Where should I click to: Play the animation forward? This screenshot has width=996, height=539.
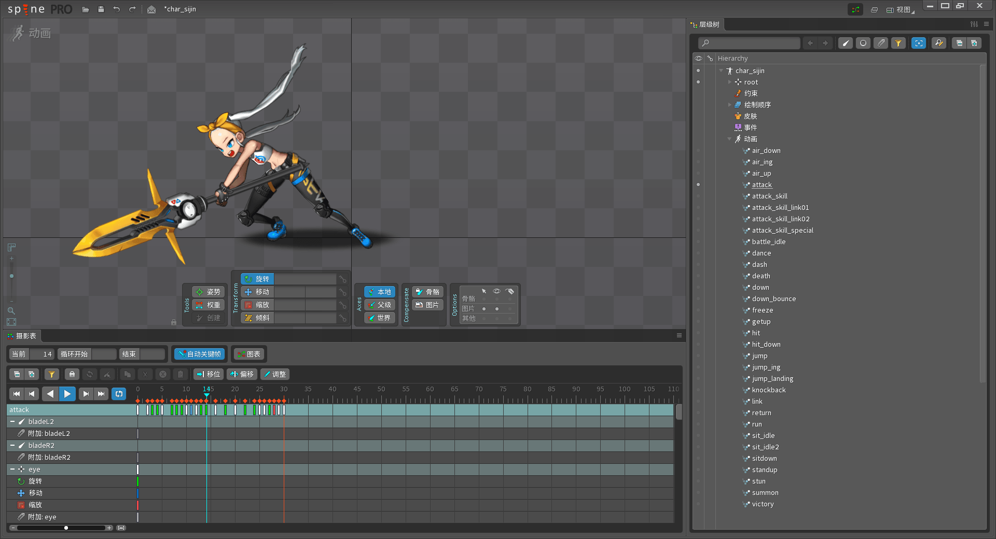(67, 394)
